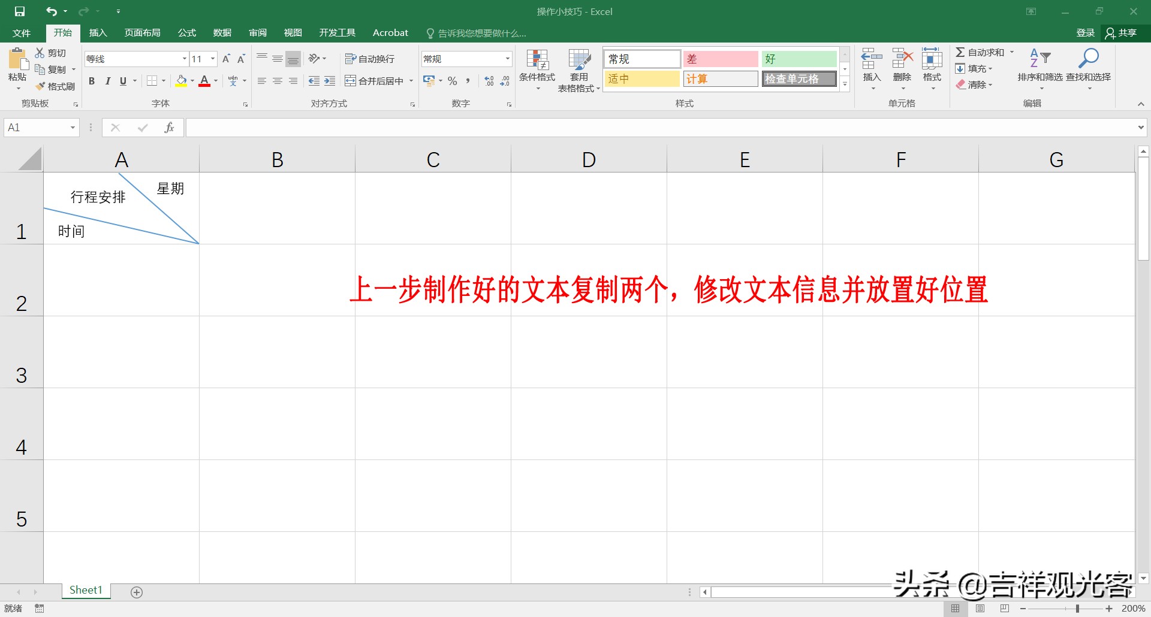This screenshot has width=1151, height=617.
Task: Toggle center text alignment
Action: click(x=277, y=81)
